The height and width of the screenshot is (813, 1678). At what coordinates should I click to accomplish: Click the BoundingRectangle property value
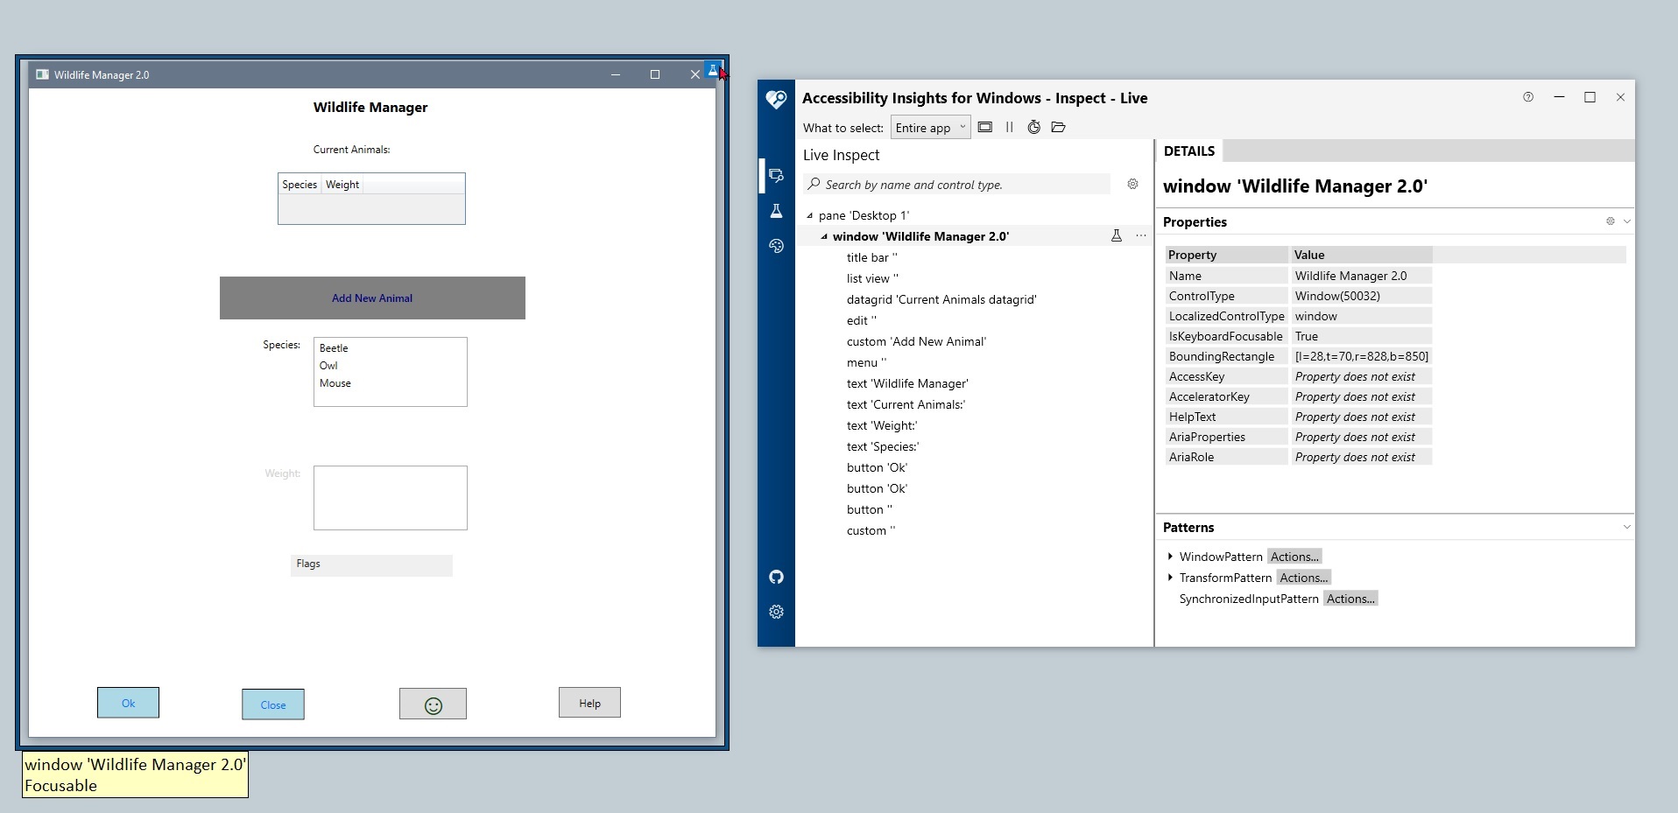coord(1361,356)
